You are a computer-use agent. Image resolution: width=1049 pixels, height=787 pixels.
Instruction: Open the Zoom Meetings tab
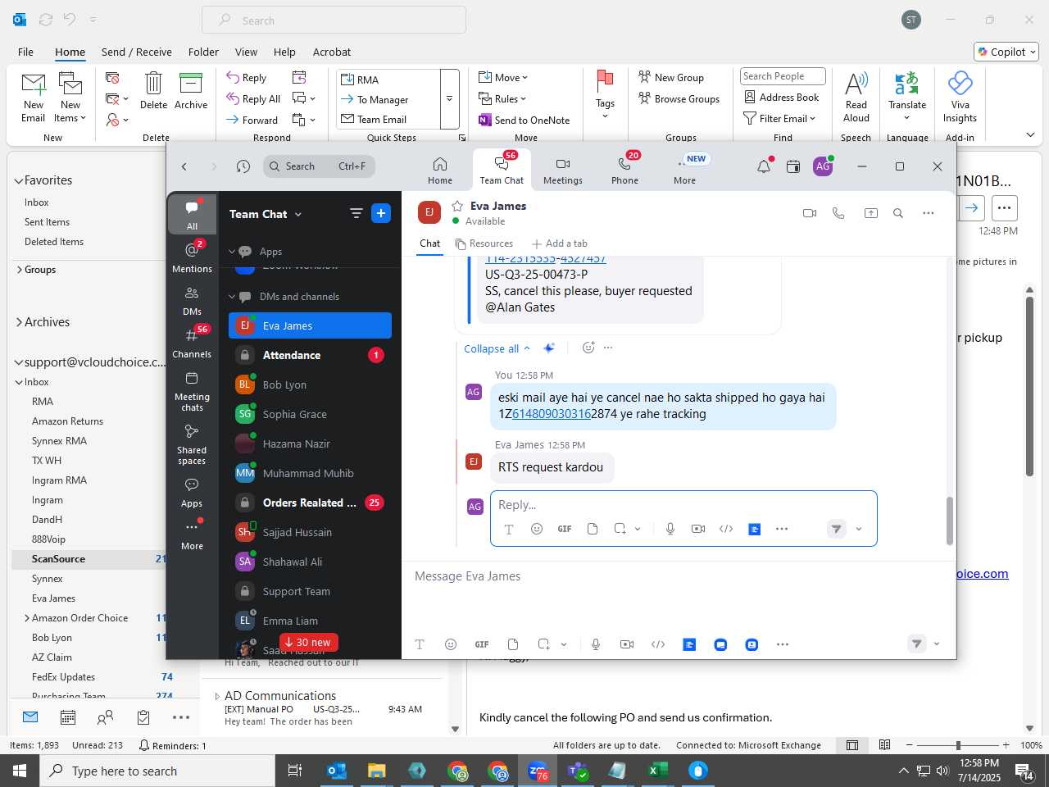pos(563,171)
